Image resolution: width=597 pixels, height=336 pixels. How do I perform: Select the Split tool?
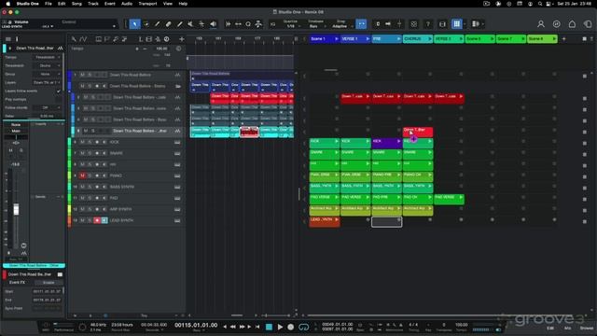tap(158, 24)
